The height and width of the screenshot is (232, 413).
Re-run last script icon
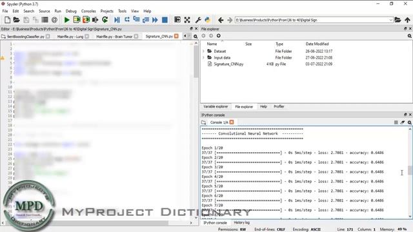click(105, 20)
